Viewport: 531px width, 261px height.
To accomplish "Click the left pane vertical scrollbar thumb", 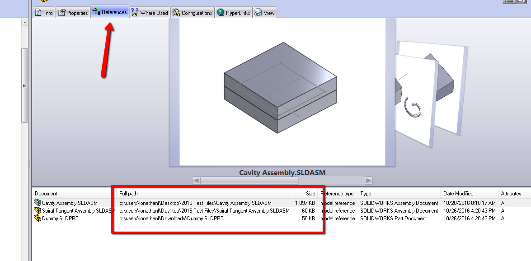I will point(25,85).
